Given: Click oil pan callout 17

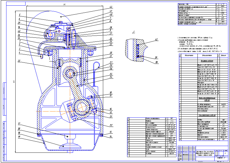Looking at the screenshot, I should pyautogui.click(x=19, y=124).
